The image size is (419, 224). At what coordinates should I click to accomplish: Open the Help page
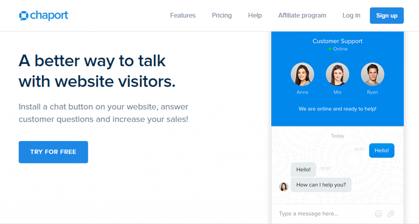(x=255, y=16)
